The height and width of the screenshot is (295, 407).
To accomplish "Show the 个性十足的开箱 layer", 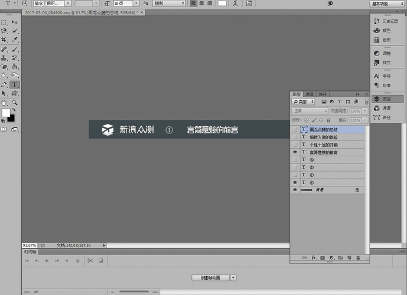I will click(x=295, y=145).
